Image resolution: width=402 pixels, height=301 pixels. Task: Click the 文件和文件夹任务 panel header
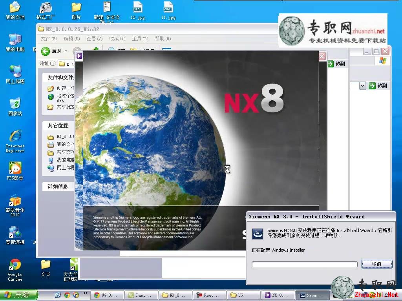tap(59, 77)
